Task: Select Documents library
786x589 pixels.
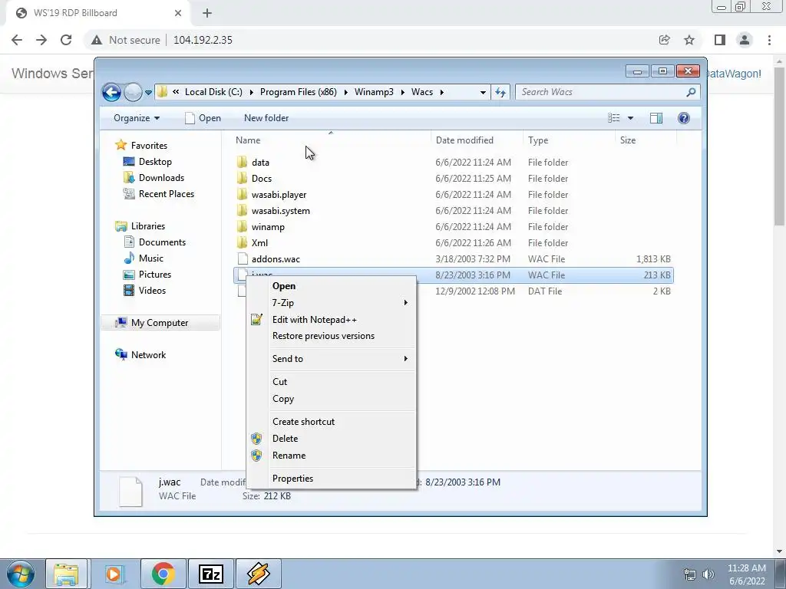Action: (x=162, y=242)
